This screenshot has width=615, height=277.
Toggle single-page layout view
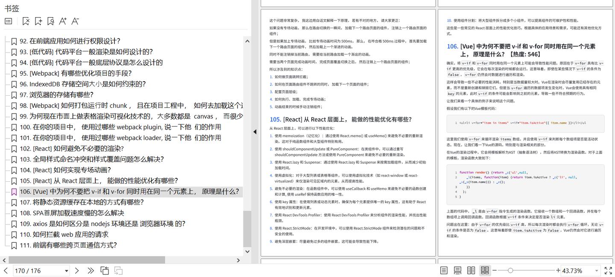(443, 270)
